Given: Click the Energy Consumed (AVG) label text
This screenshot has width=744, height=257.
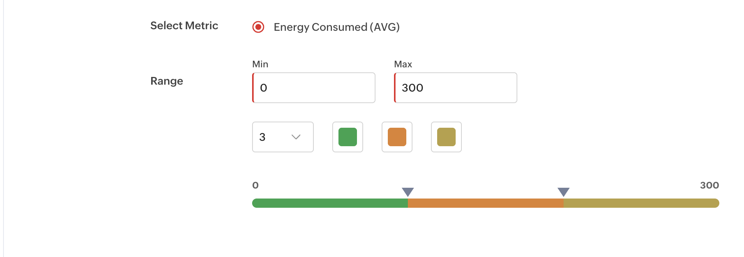Looking at the screenshot, I should tap(336, 27).
